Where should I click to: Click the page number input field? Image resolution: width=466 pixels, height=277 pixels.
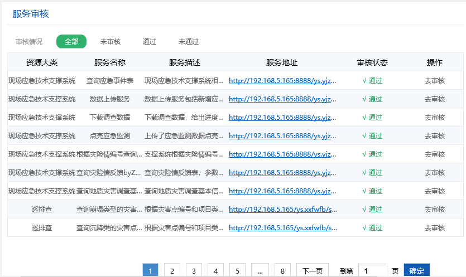[372, 271]
